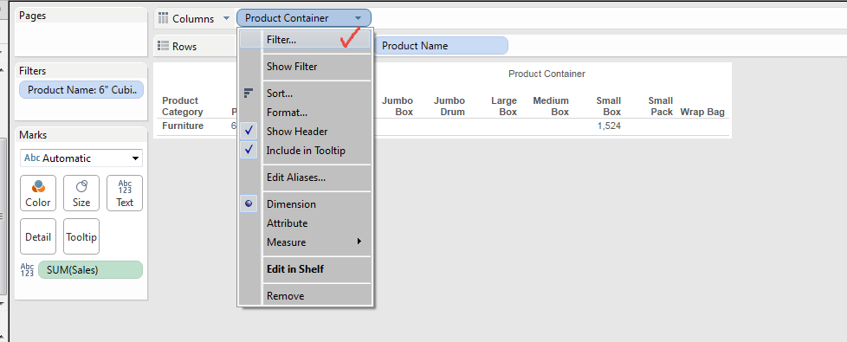
Task: Open the Product Container pill dropdown arrow
Action: [x=359, y=18]
